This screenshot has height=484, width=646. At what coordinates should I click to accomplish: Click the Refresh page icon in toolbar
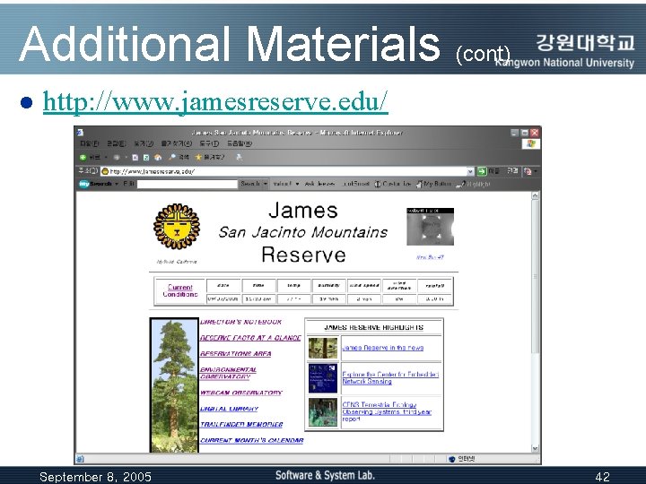pyautogui.click(x=146, y=157)
